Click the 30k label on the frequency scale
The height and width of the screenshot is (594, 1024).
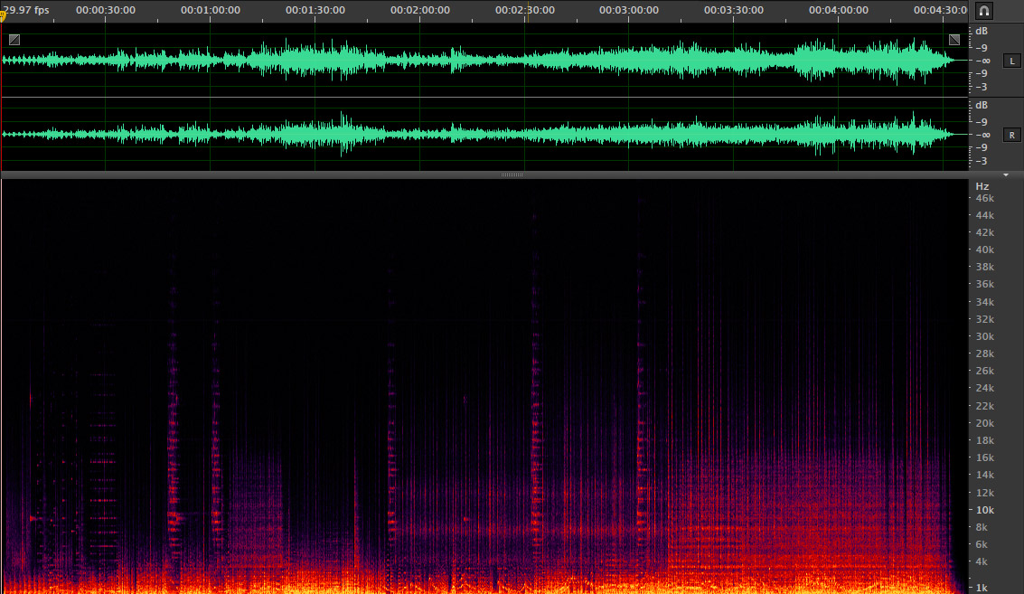(985, 336)
